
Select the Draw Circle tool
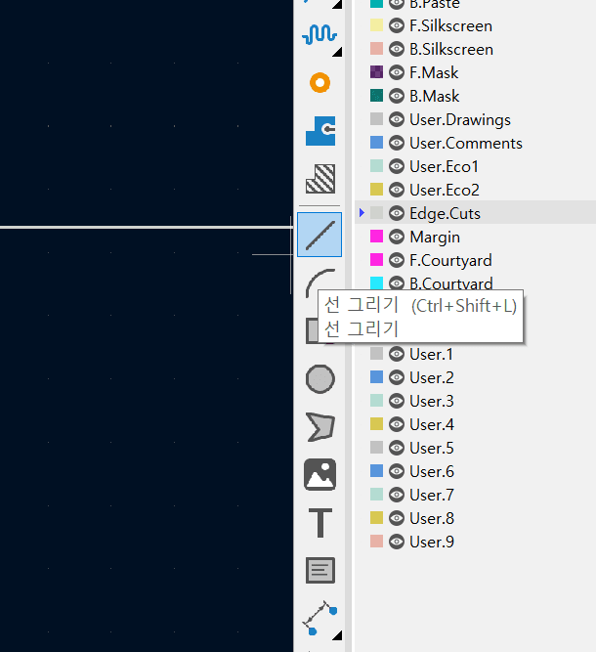coord(319,378)
